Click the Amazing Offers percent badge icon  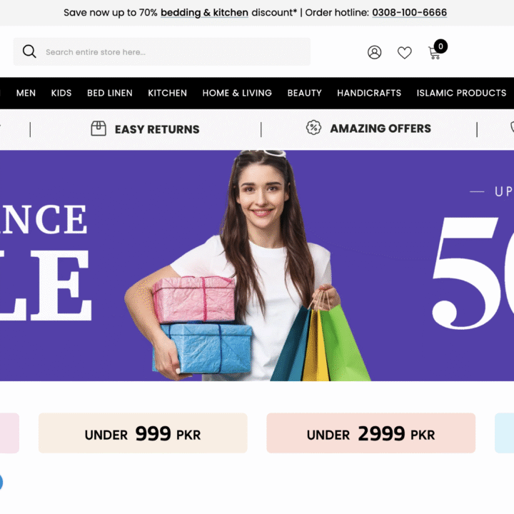(313, 128)
